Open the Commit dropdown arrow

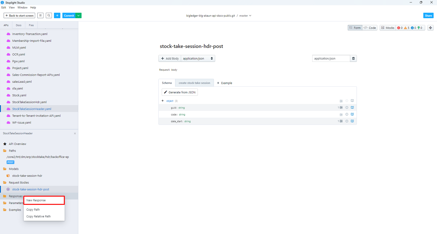point(78,15)
